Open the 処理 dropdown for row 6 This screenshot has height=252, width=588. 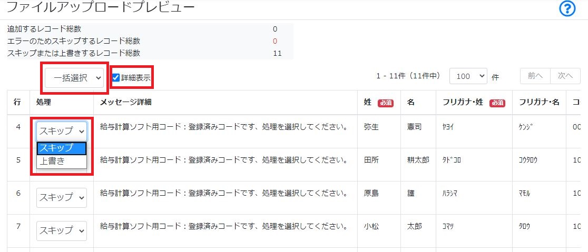click(x=62, y=197)
